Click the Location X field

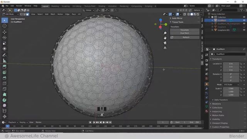coord(231,64)
